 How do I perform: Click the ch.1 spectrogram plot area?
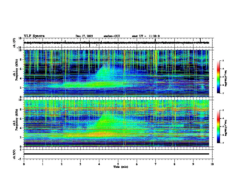pyautogui.click(x=116, y=73)
